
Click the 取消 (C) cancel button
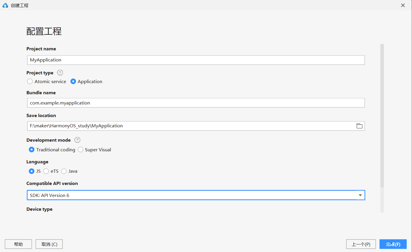click(49, 244)
